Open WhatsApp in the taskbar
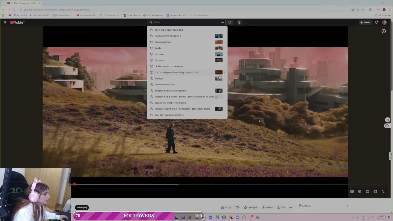Viewport: 393px width, 221px height. tap(244, 217)
